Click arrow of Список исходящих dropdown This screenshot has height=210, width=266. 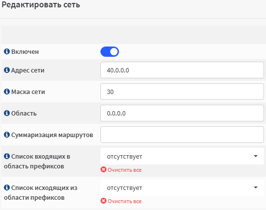[256, 187]
